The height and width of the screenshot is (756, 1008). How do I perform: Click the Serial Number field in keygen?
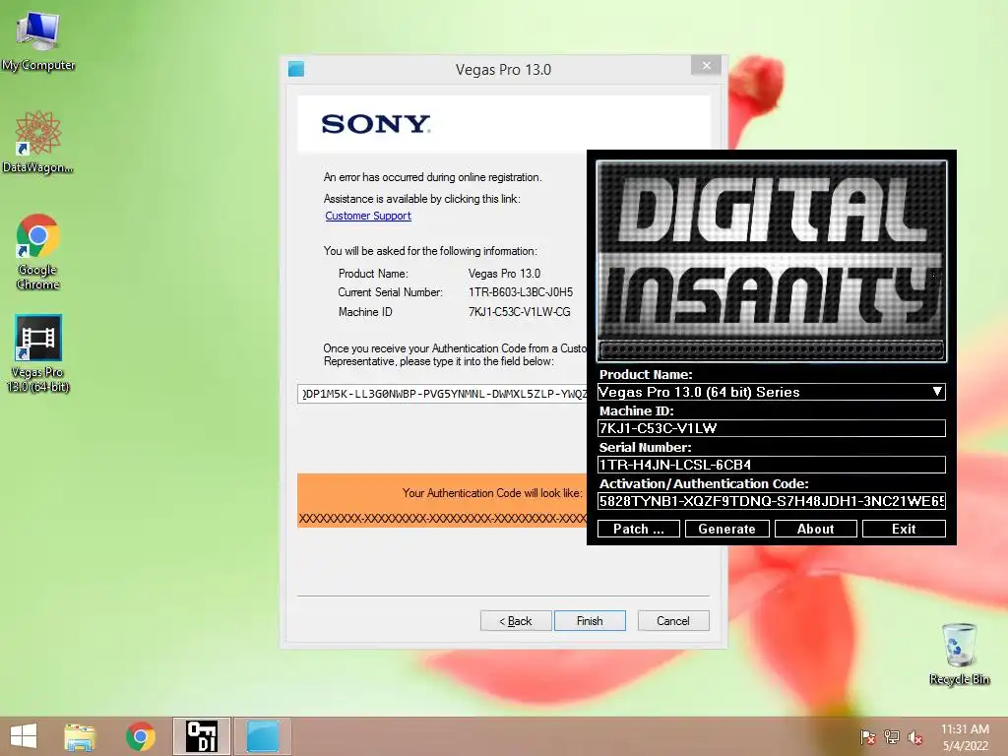pos(772,465)
